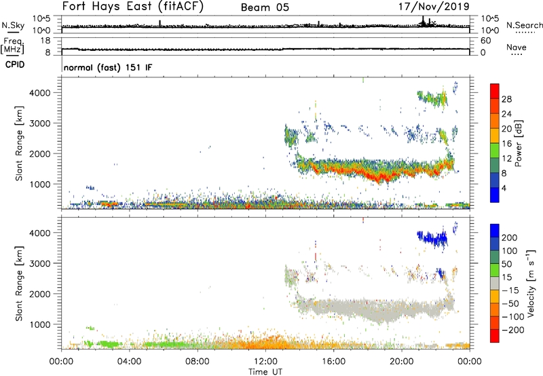Image resolution: width=543 pixels, height=376 pixels.
Task: Click the '28' tick on Power colorbar
Action: tap(506, 99)
